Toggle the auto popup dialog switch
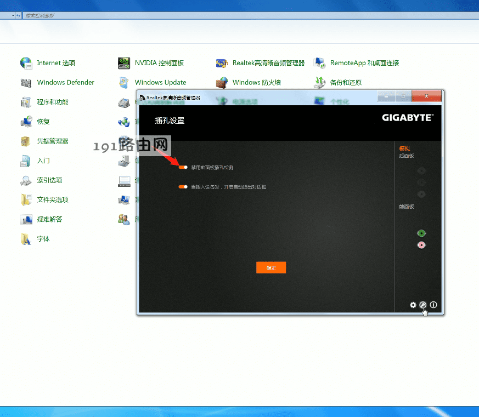The image size is (479, 417). point(183,187)
